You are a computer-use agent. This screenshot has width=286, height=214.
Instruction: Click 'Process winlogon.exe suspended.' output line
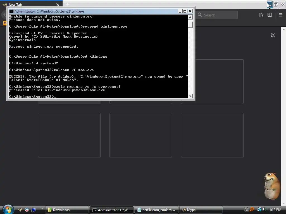pos(43,47)
